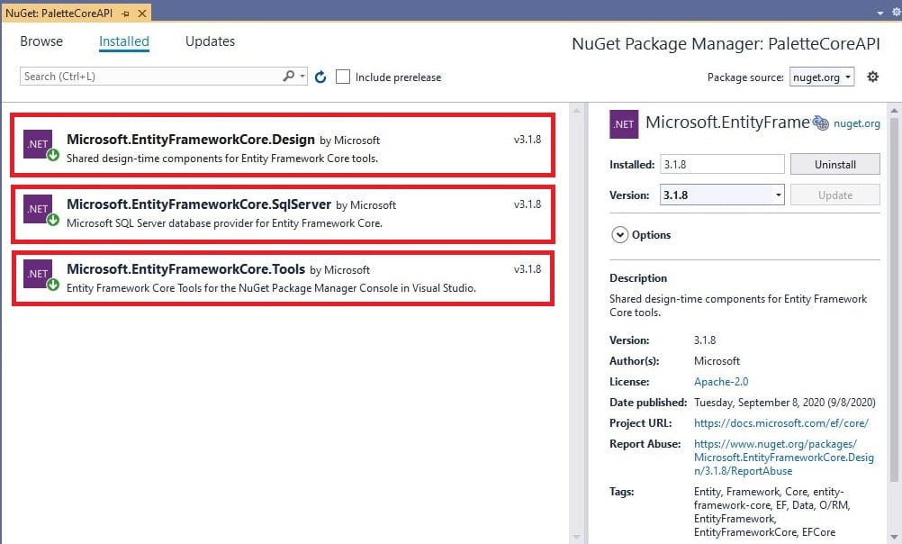Click the Date published value text
Viewport: 902px width, 544px height.
[785, 403]
